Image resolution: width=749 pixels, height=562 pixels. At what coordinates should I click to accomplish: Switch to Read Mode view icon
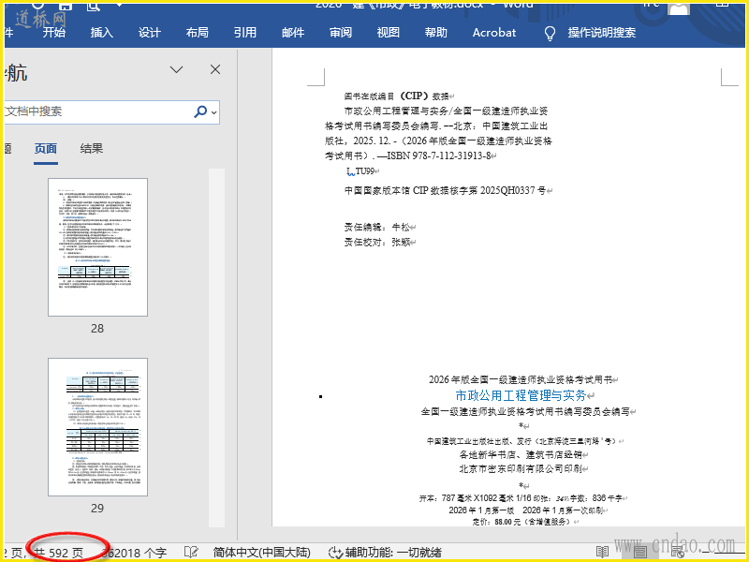pyautogui.click(x=602, y=553)
